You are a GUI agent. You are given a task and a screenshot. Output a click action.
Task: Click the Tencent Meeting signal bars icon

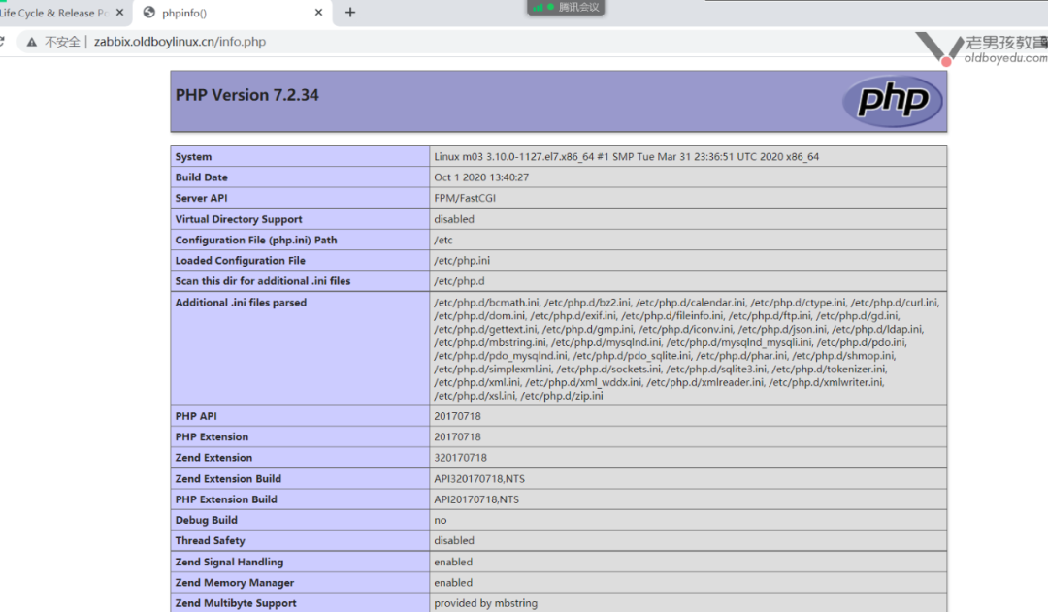[x=538, y=7]
